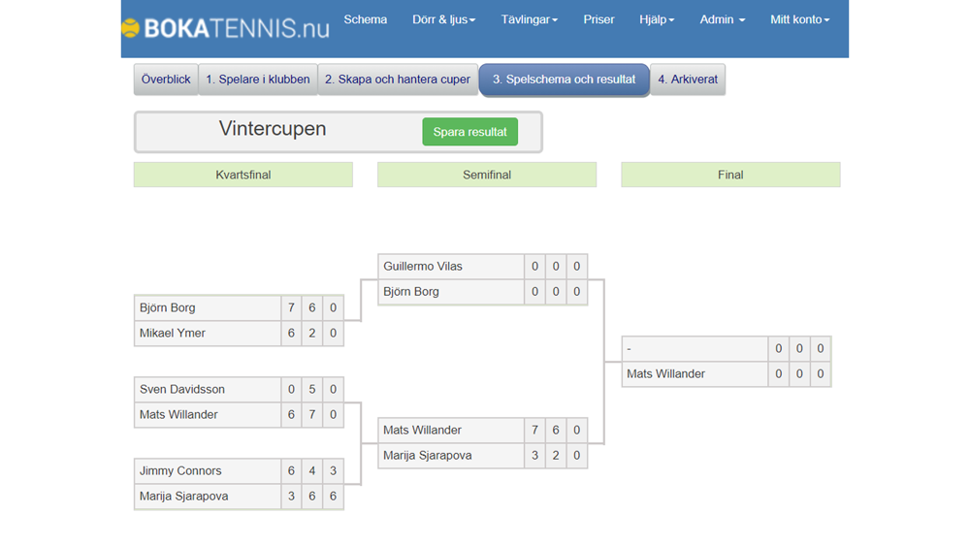Click the green Spara resultat button

[469, 132]
